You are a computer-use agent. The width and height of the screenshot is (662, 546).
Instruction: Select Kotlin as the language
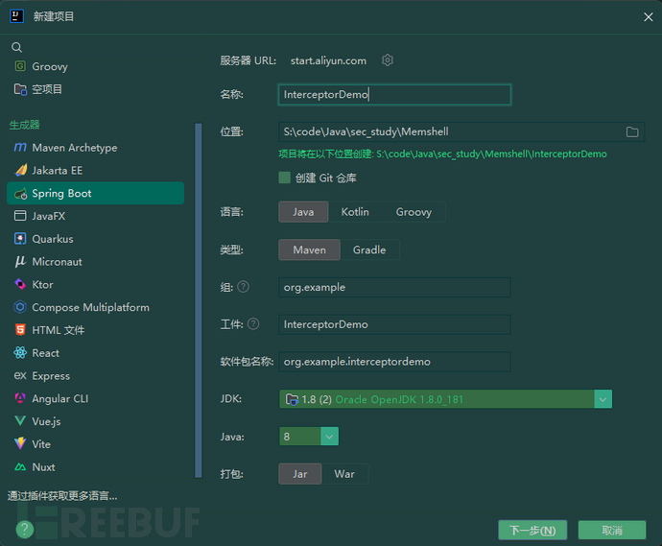(x=355, y=212)
